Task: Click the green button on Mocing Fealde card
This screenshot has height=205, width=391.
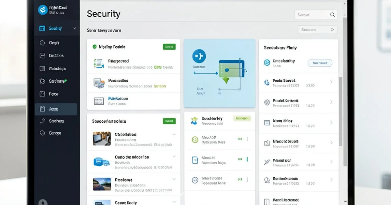Action: coord(169,47)
